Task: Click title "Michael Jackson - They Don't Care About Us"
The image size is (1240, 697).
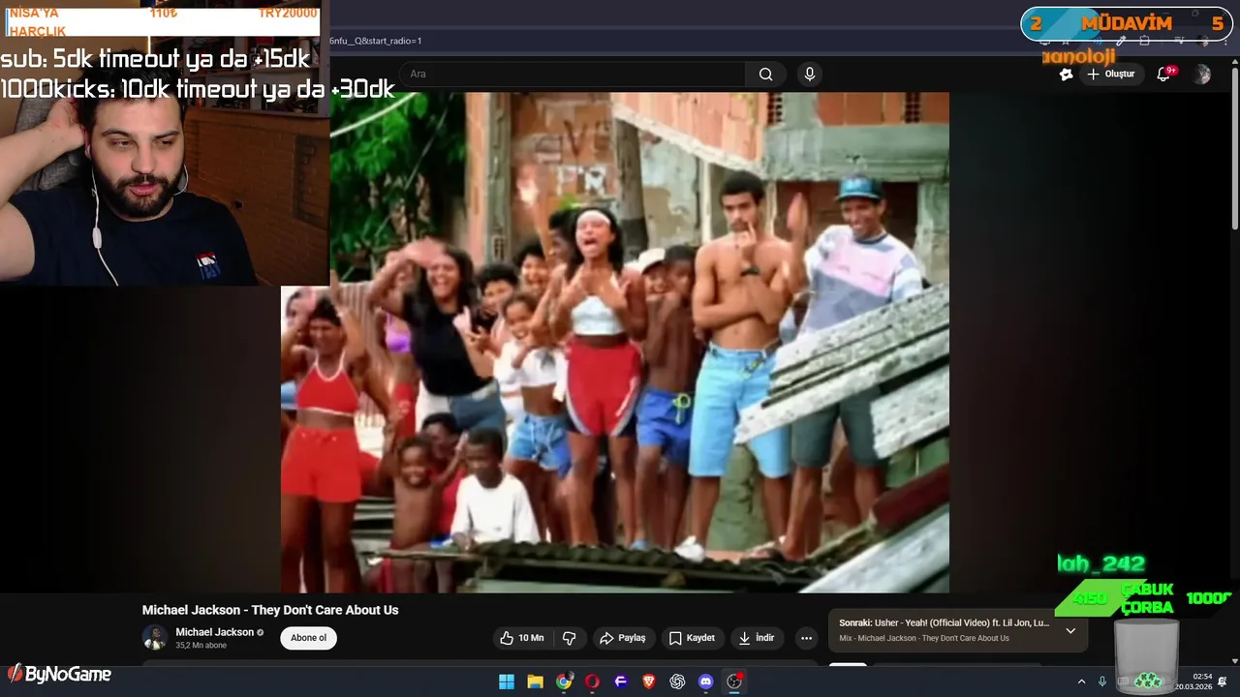Action: (x=270, y=610)
